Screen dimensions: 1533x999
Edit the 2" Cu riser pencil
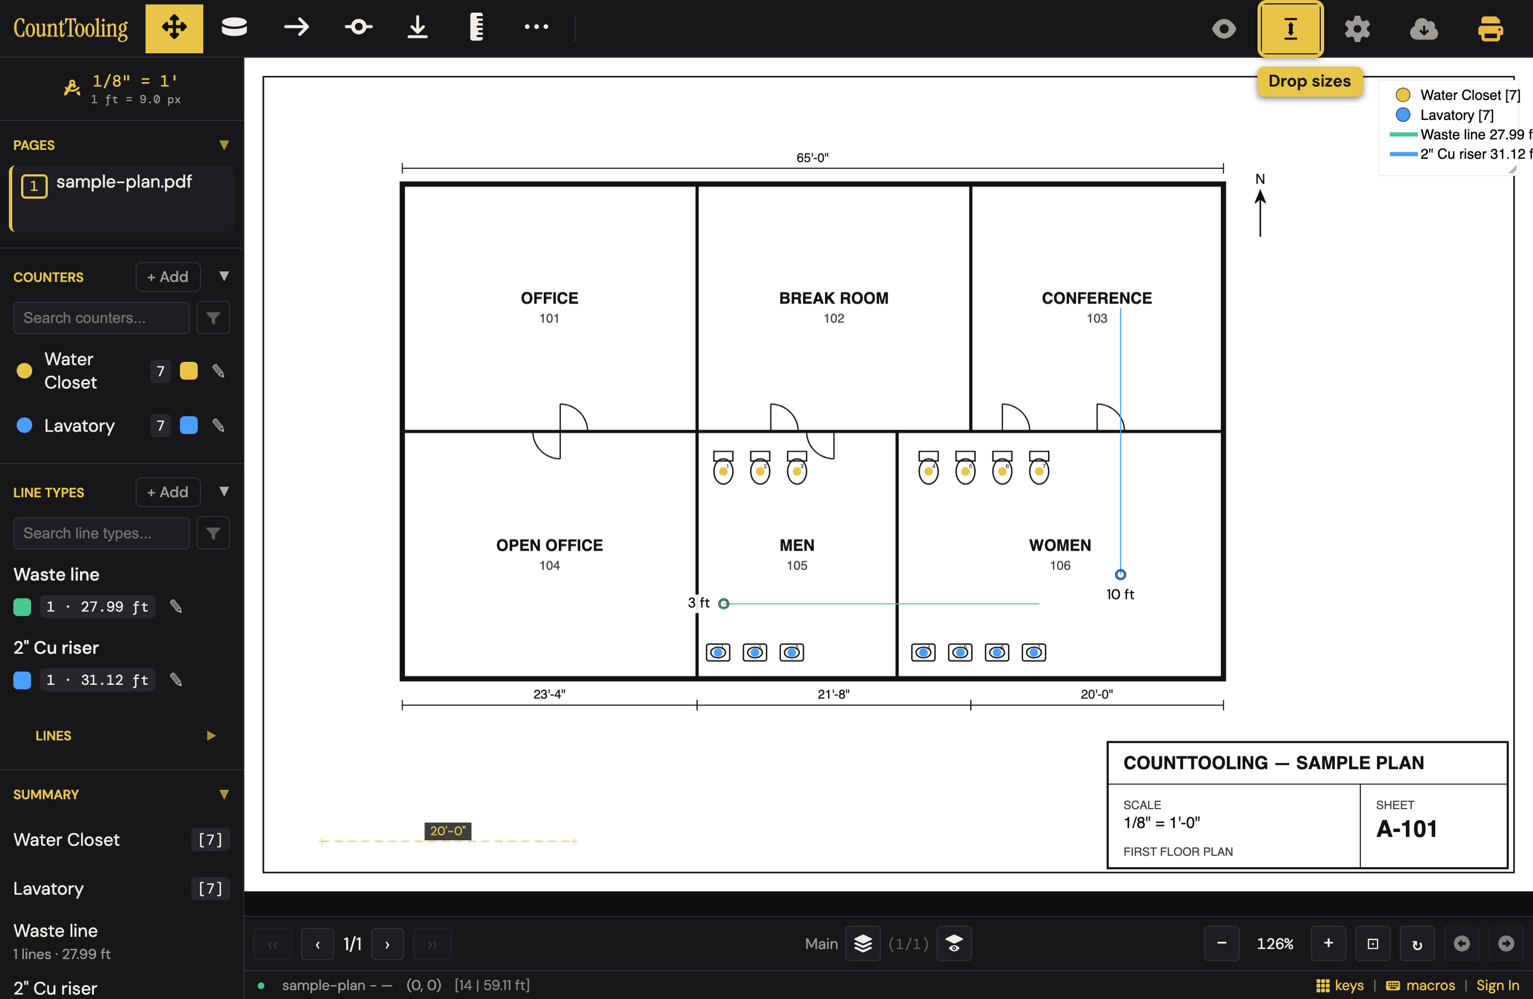176,680
